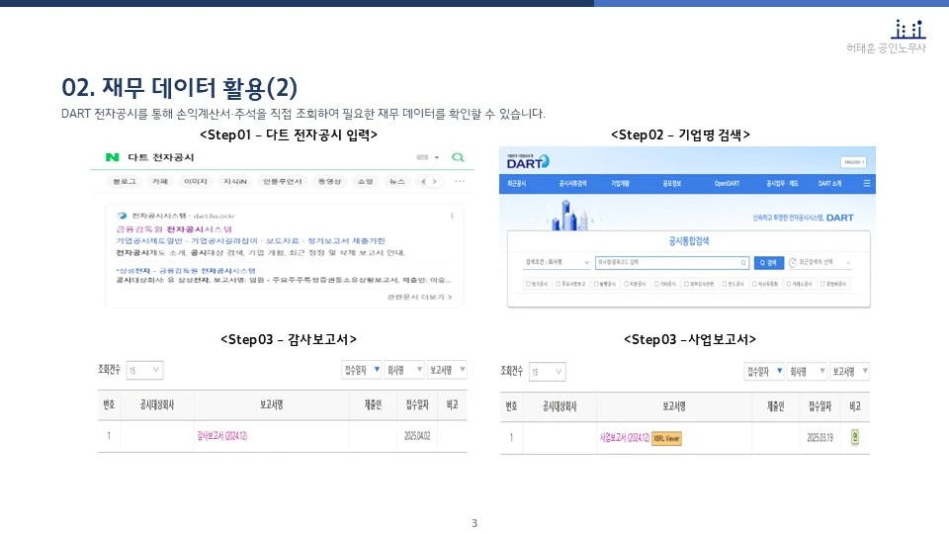
Task: Open the DART 소개 menu item
Action: coord(829,184)
